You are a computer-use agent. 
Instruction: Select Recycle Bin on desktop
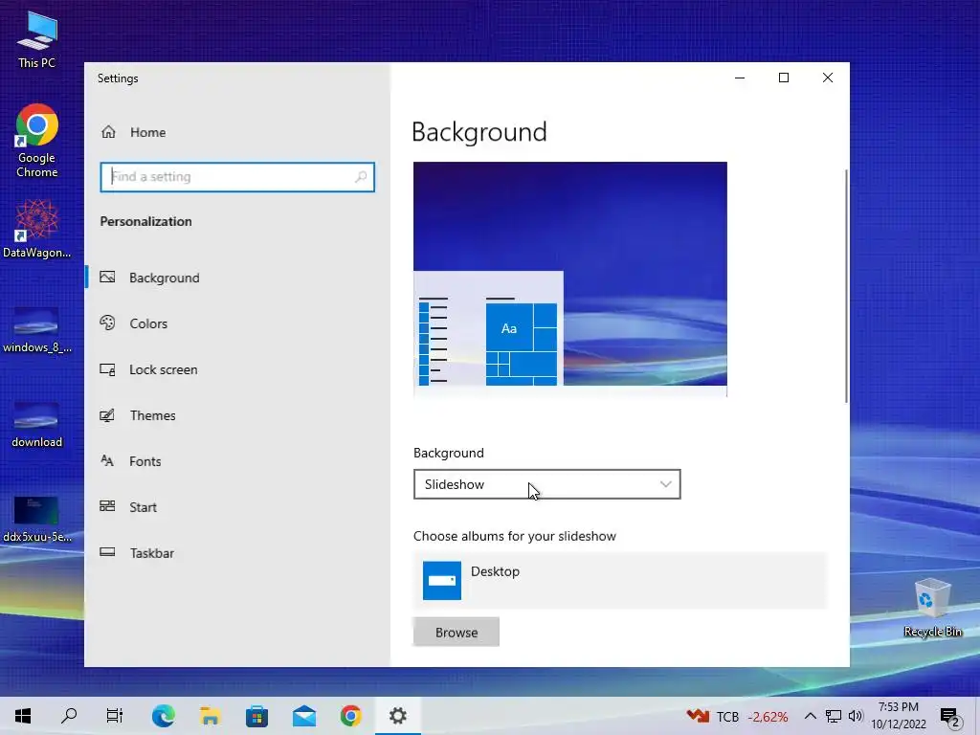(932, 608)
